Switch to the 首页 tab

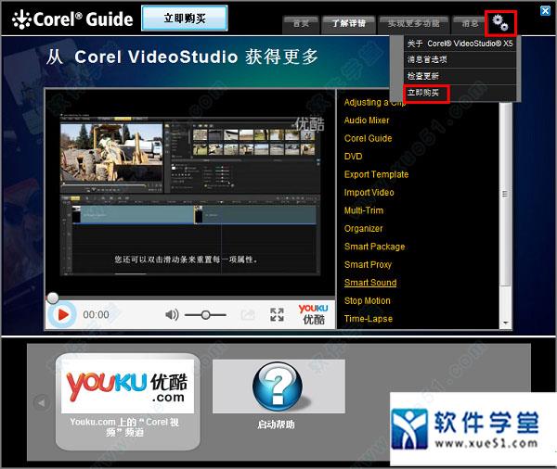[300, 23]
